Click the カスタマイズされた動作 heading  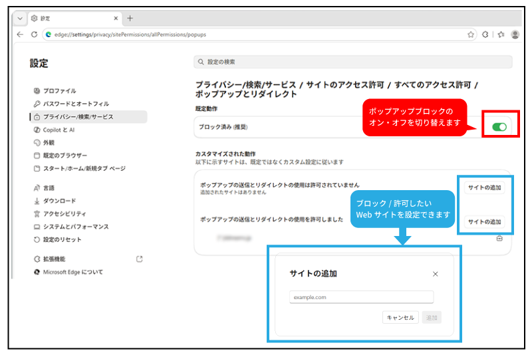(x=225, y=154)
